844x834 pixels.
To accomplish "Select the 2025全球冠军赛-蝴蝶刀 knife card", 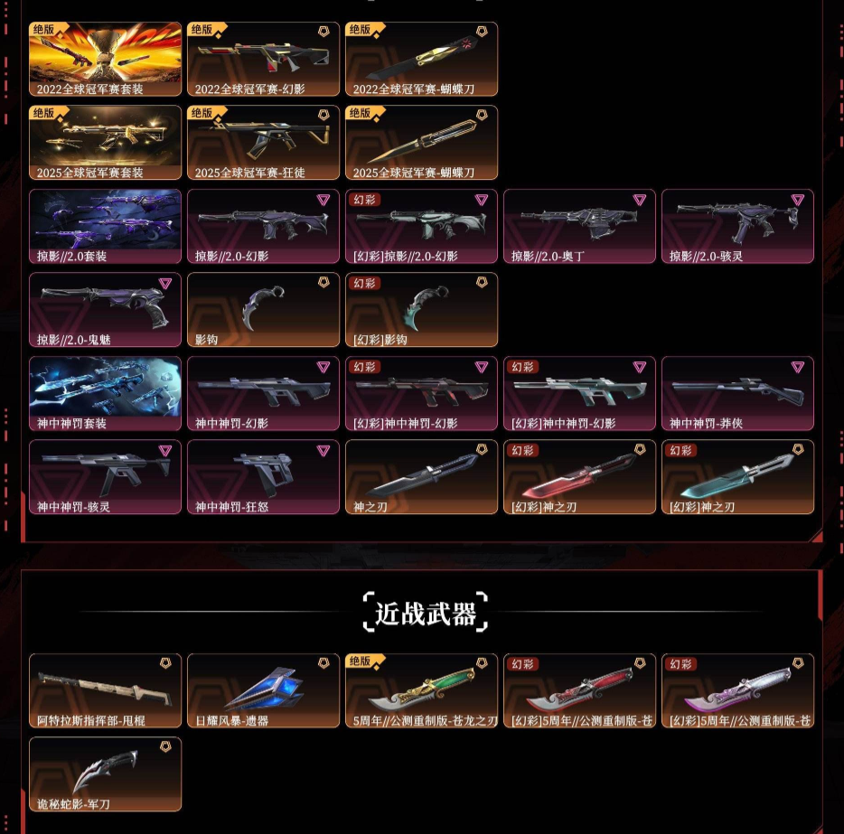I will click(421, 143).
